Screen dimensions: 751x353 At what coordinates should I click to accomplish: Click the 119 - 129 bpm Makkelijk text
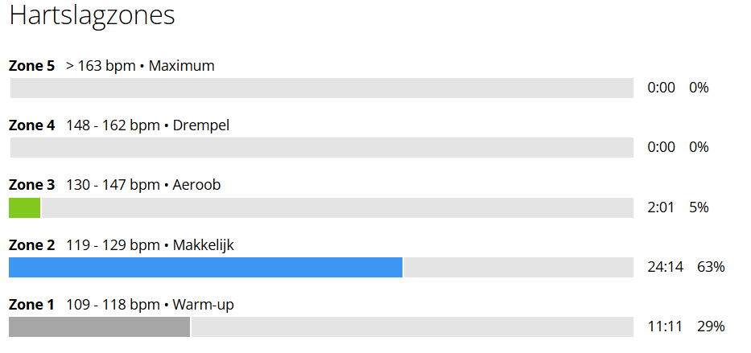150,245
